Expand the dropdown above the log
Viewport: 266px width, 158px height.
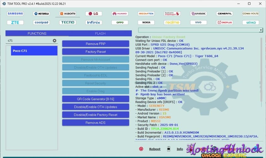[x=261, y=30]
